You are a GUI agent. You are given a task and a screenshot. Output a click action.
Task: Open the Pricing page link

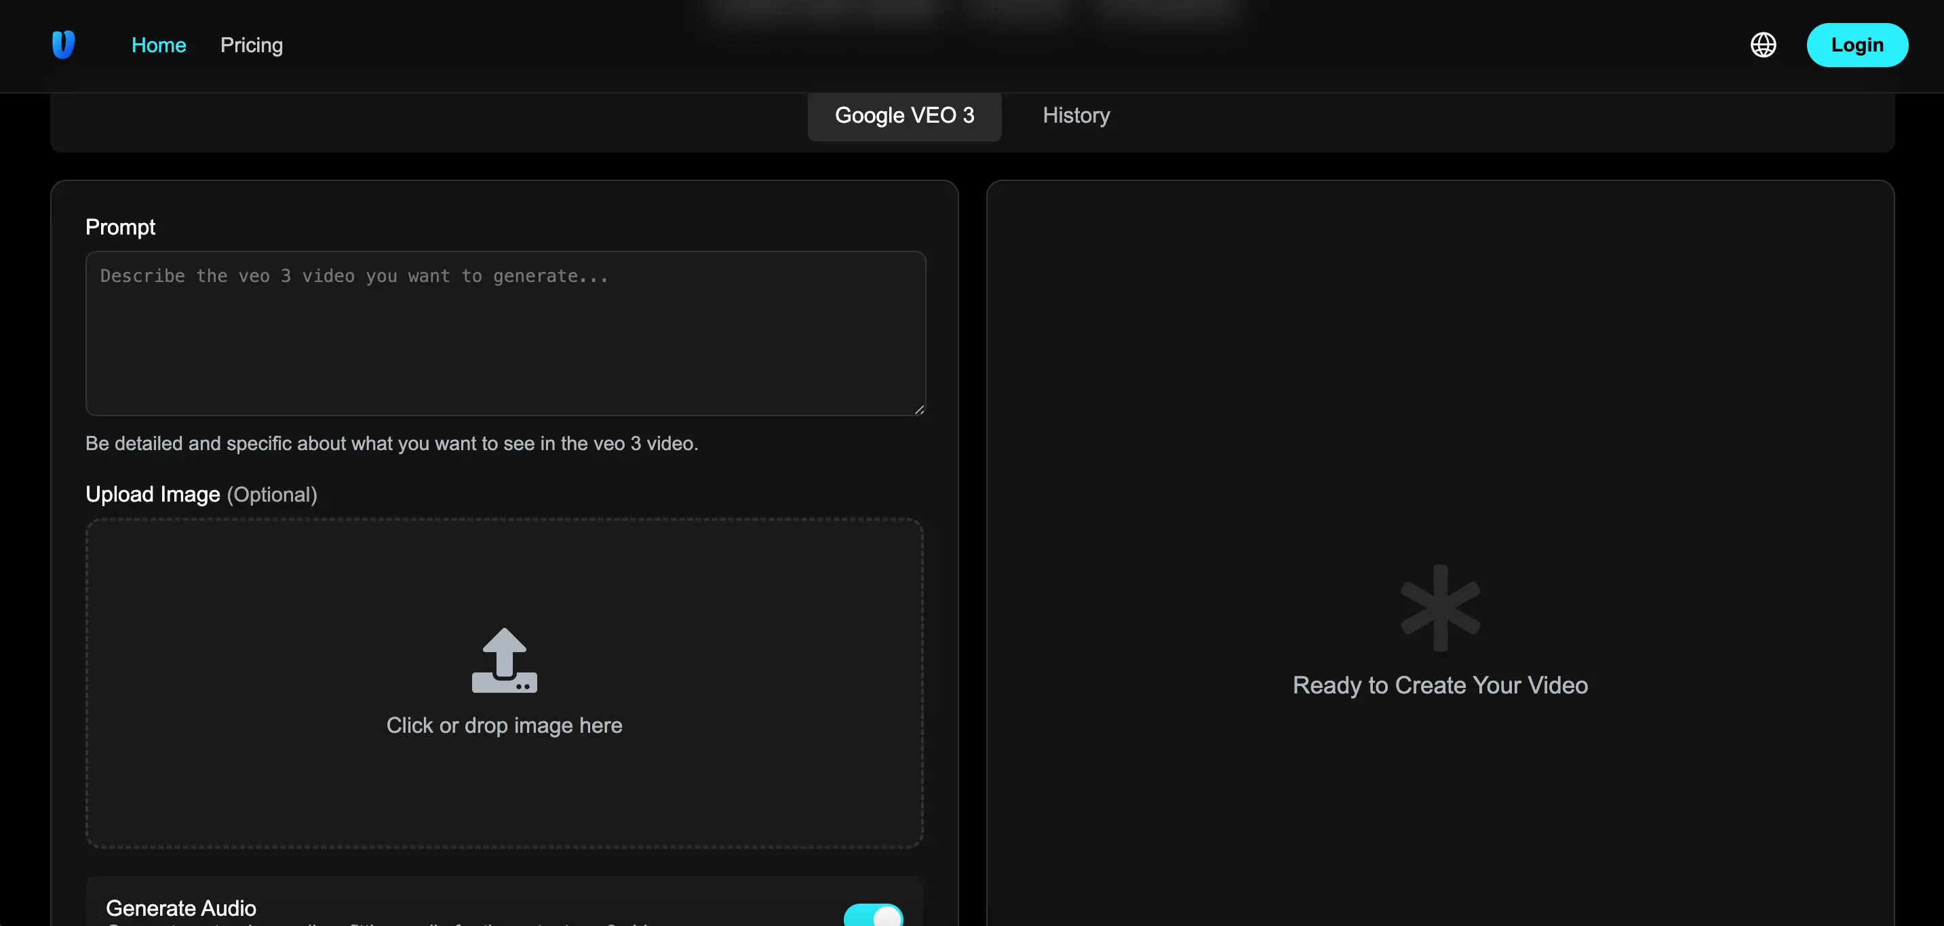[x=251, y=45]
